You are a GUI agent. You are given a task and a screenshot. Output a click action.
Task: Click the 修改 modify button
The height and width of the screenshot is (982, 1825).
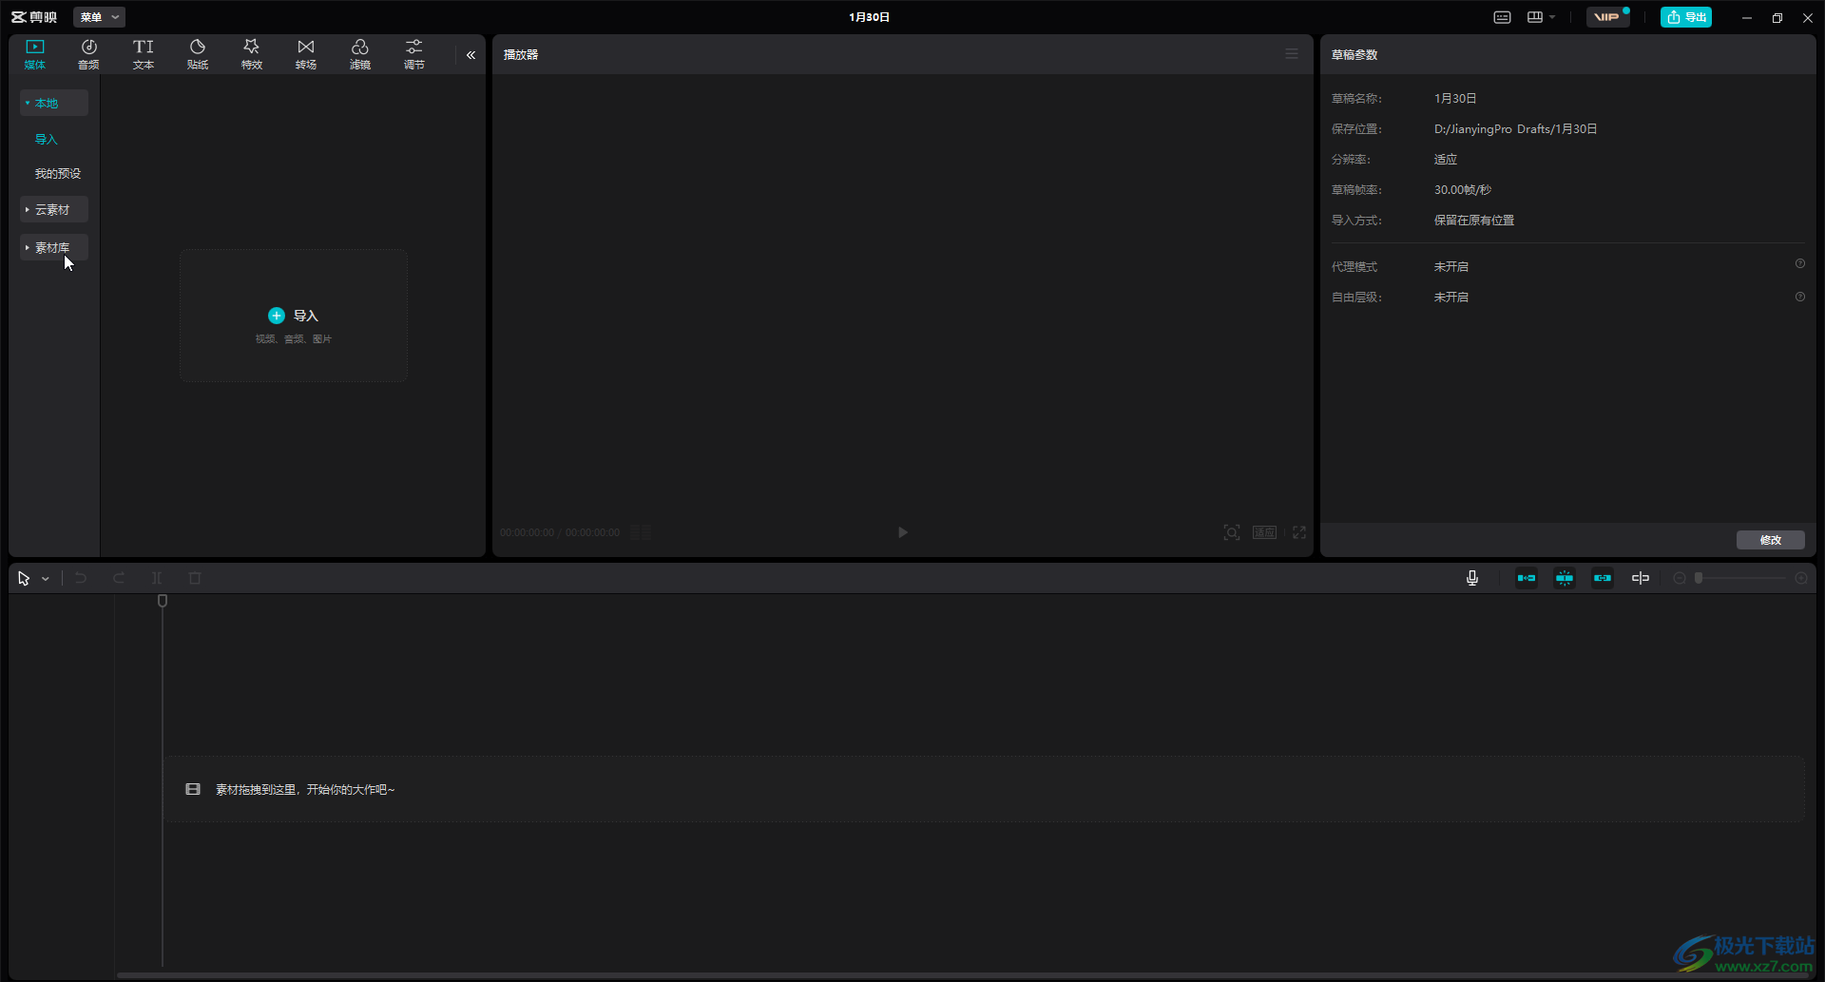click(1771, 540)
